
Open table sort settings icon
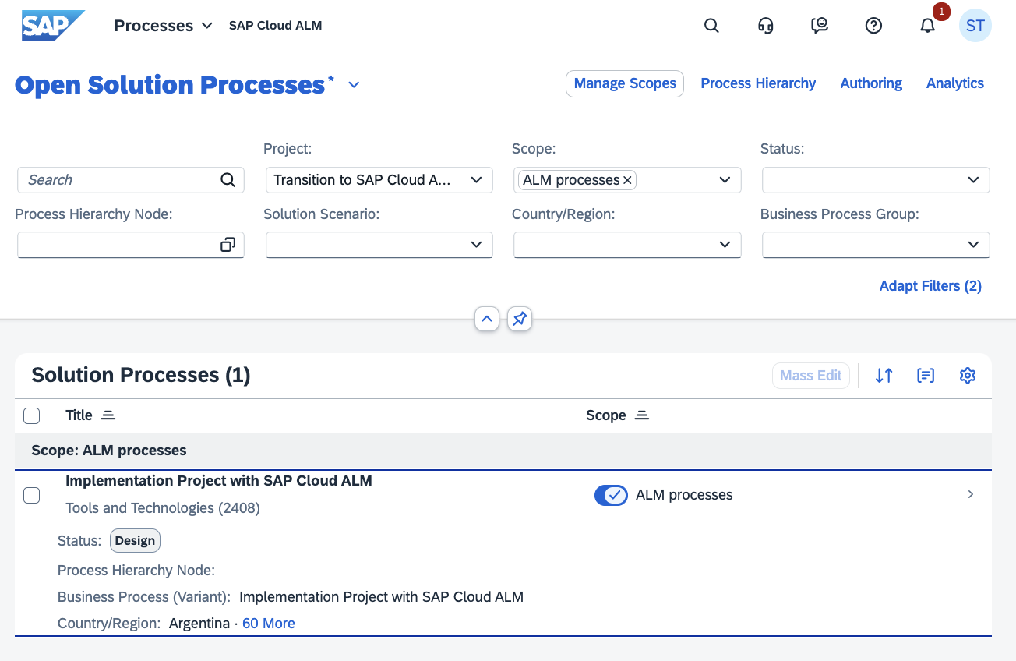884,376
